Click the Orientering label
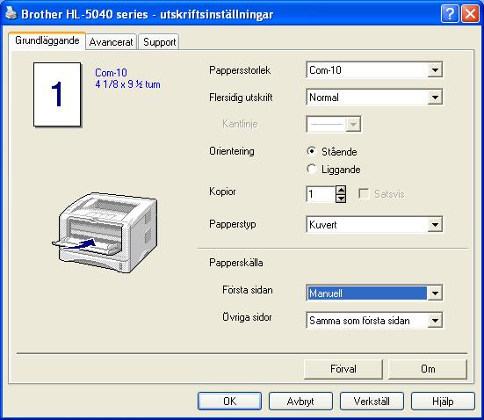This screenshot has width=484, height=420. [x=232, y=151]
